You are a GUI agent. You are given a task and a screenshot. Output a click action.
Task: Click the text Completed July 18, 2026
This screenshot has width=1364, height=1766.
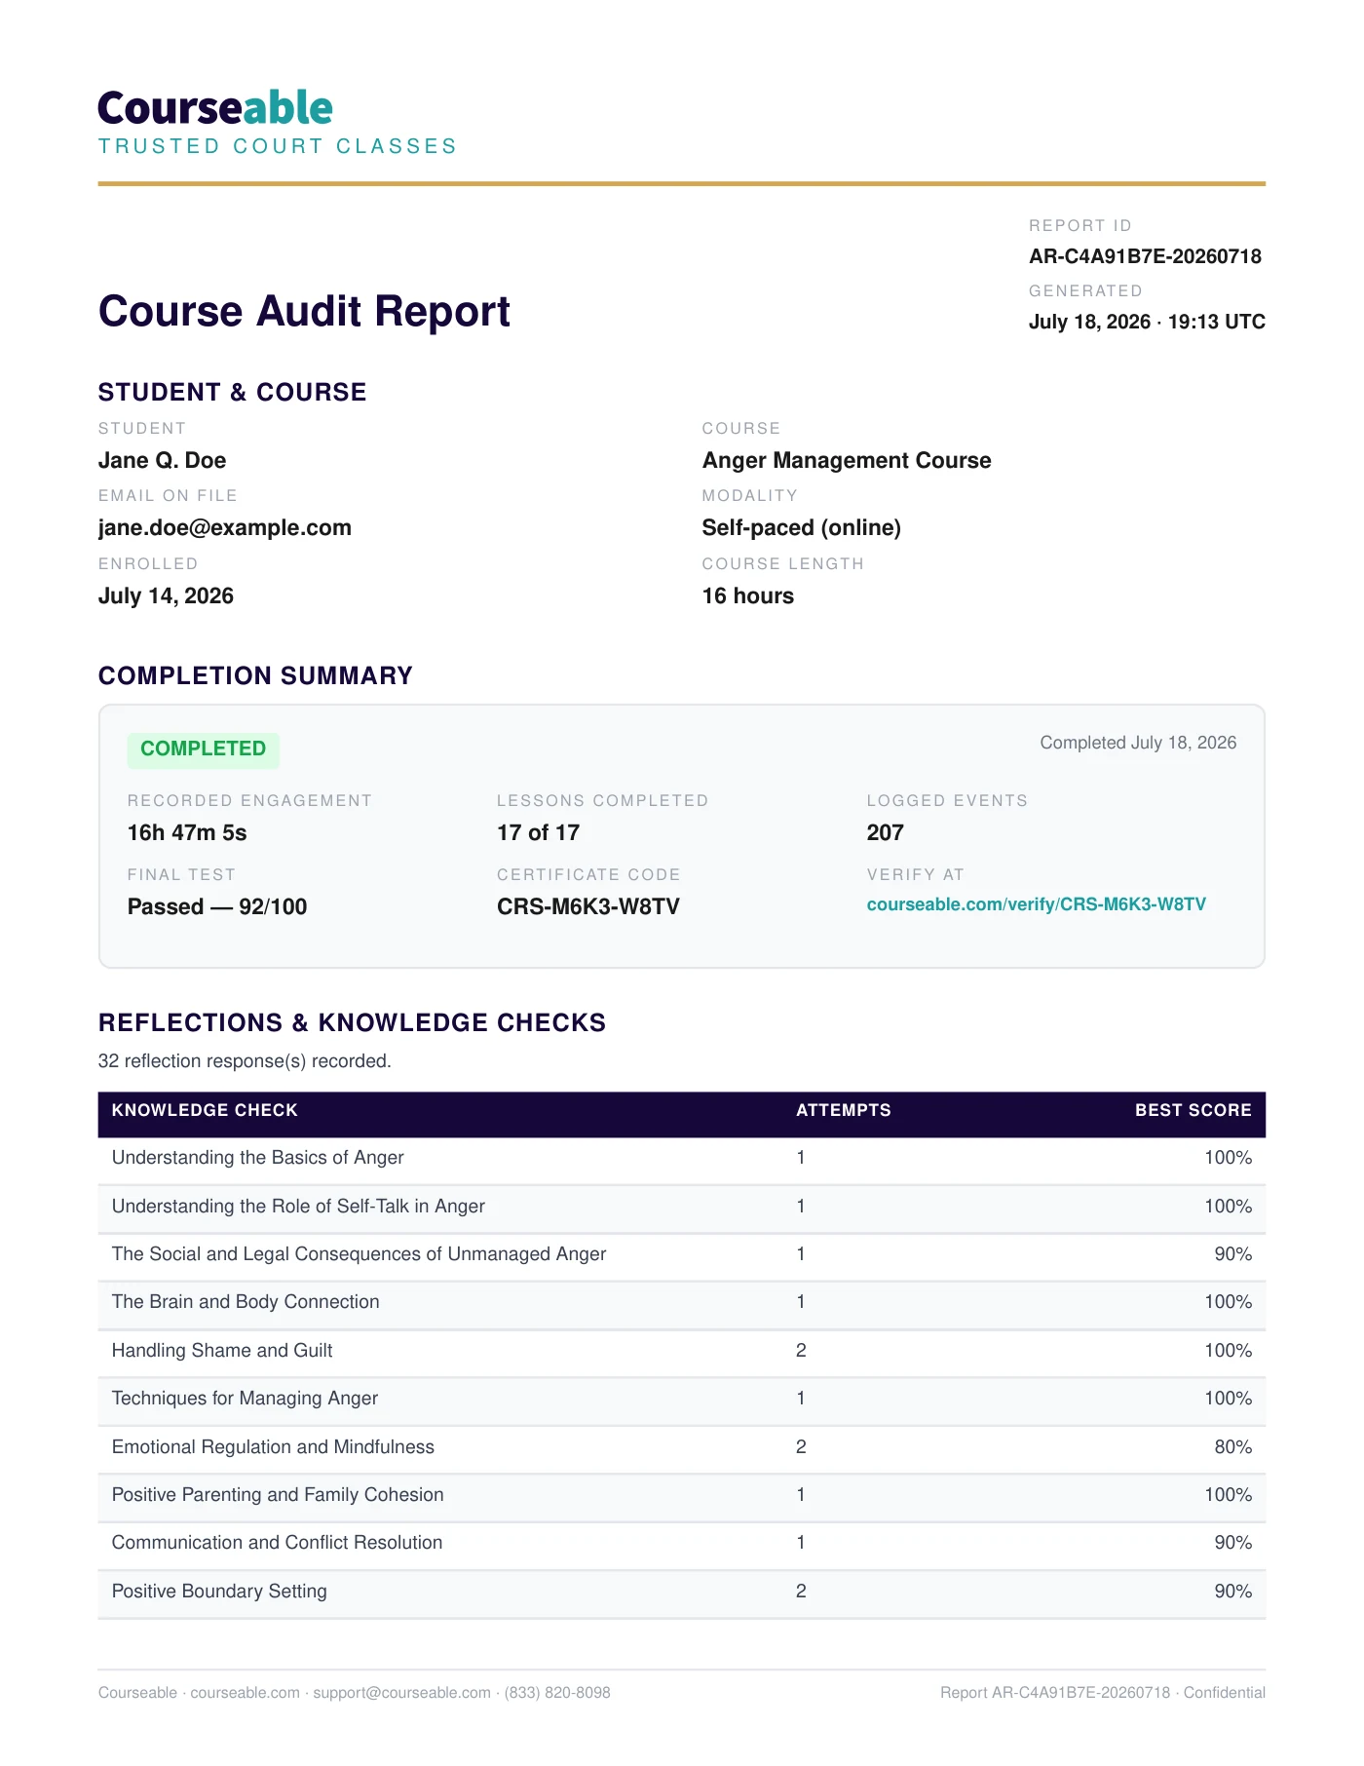point(1138,743)
